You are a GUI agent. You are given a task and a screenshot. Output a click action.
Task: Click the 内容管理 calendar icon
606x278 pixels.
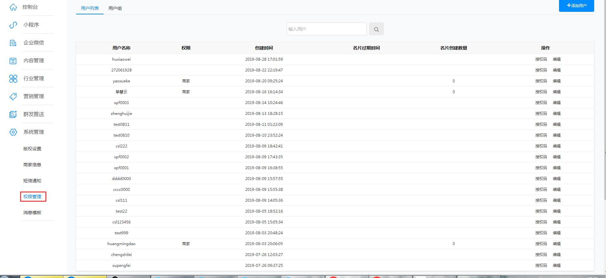13,61
